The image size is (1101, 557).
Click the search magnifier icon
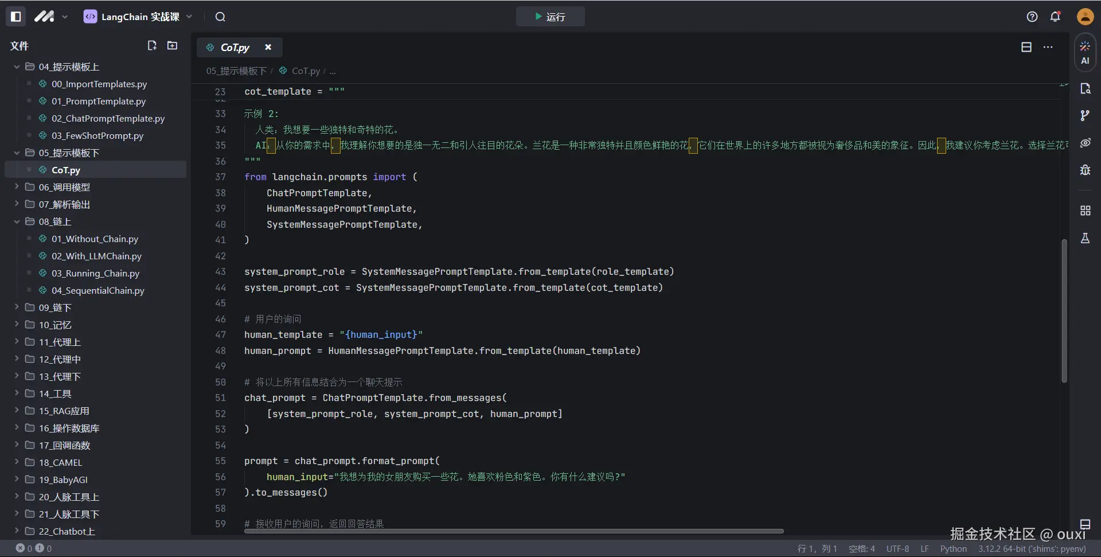[x=220, y=17]
